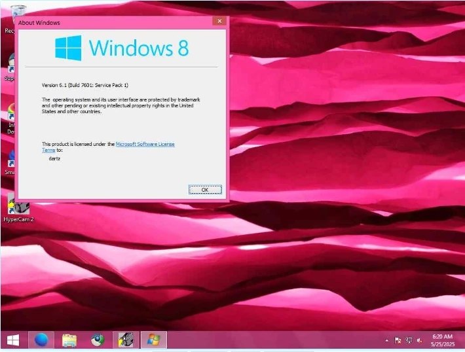
Task: Open File Explorer folder icon on taskbar
Action: [x=69, y=340]
